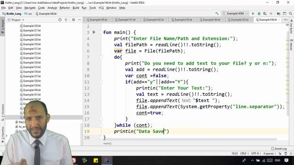Screen dimensions: 294x165
Task: Open the Window menu
Action: [x=111, y=8]
